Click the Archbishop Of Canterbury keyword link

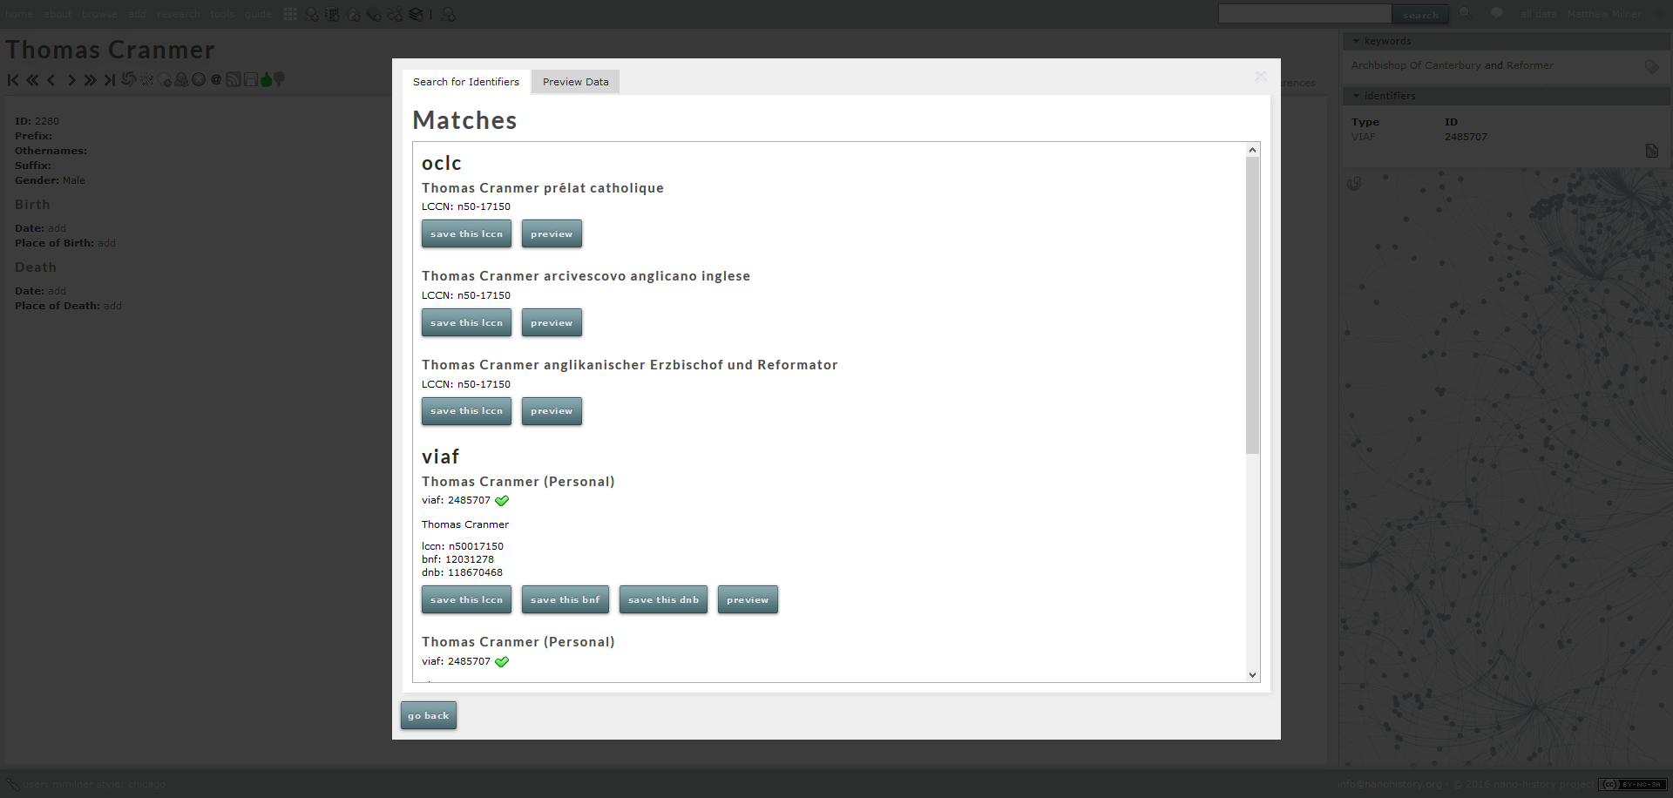pos(1416,65)
